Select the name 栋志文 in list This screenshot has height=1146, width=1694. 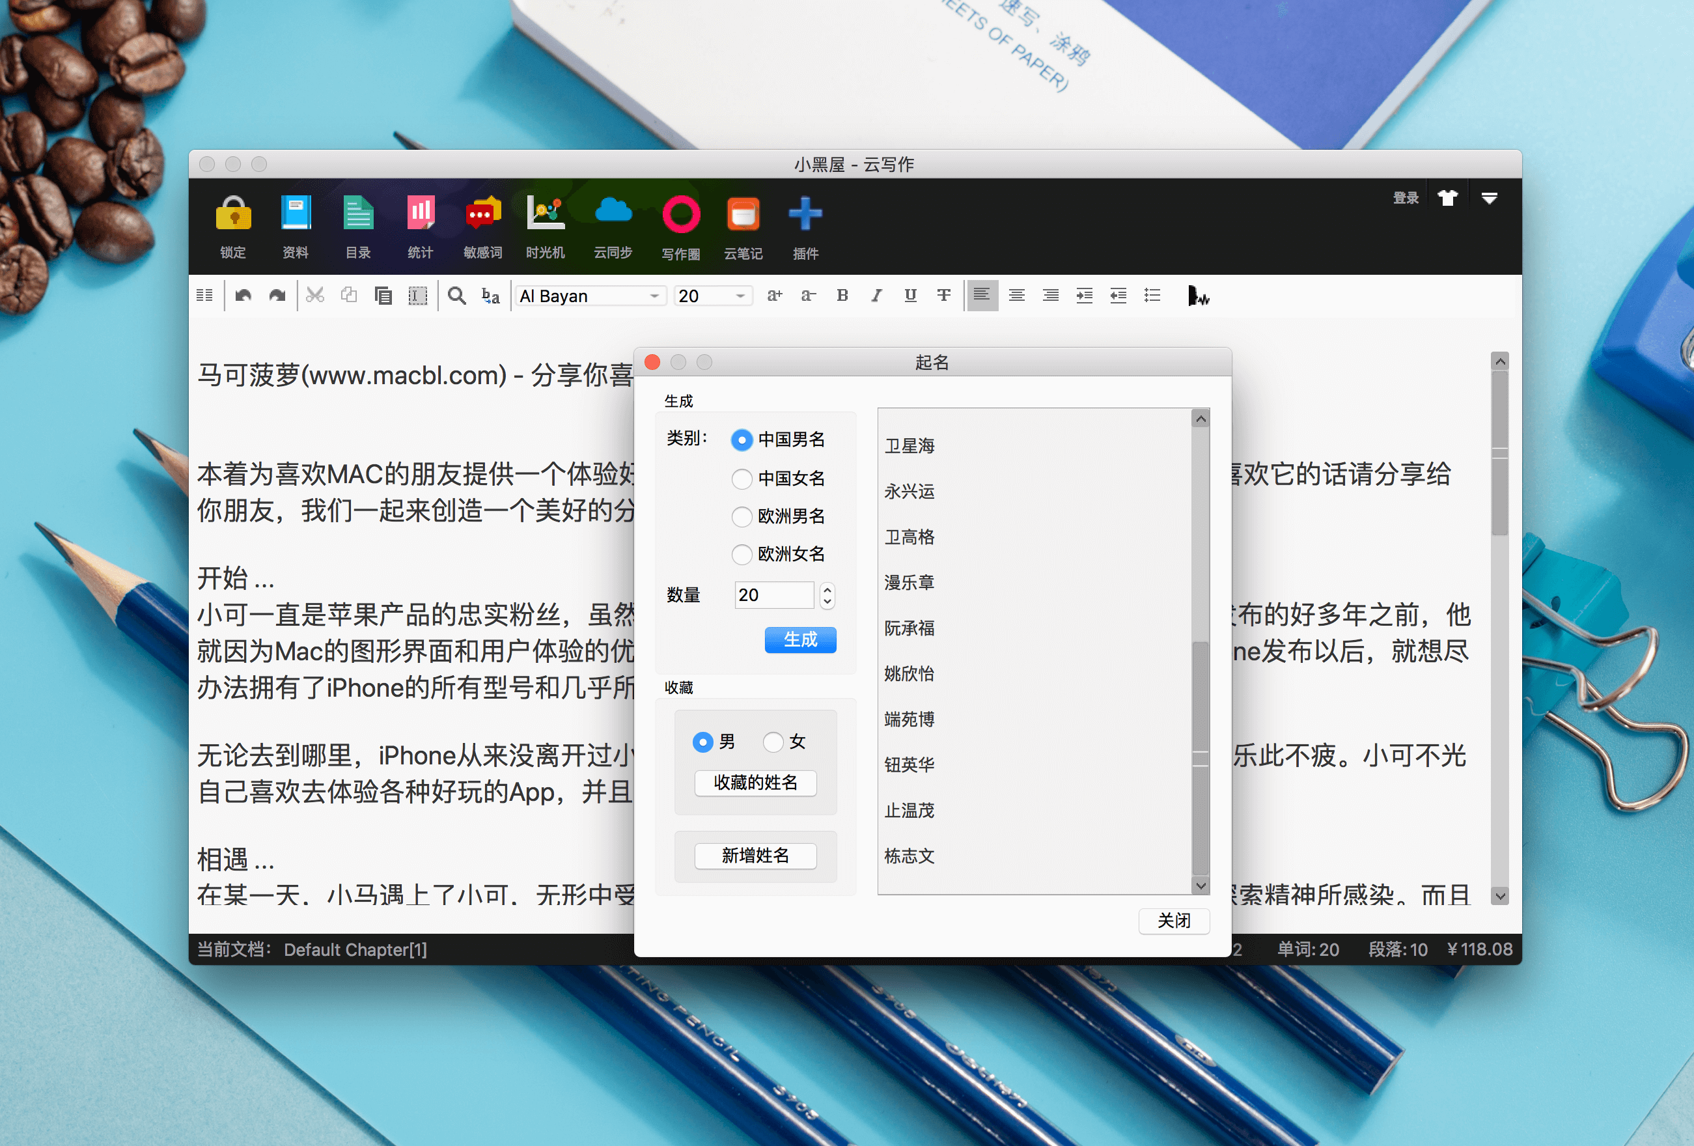909,856
